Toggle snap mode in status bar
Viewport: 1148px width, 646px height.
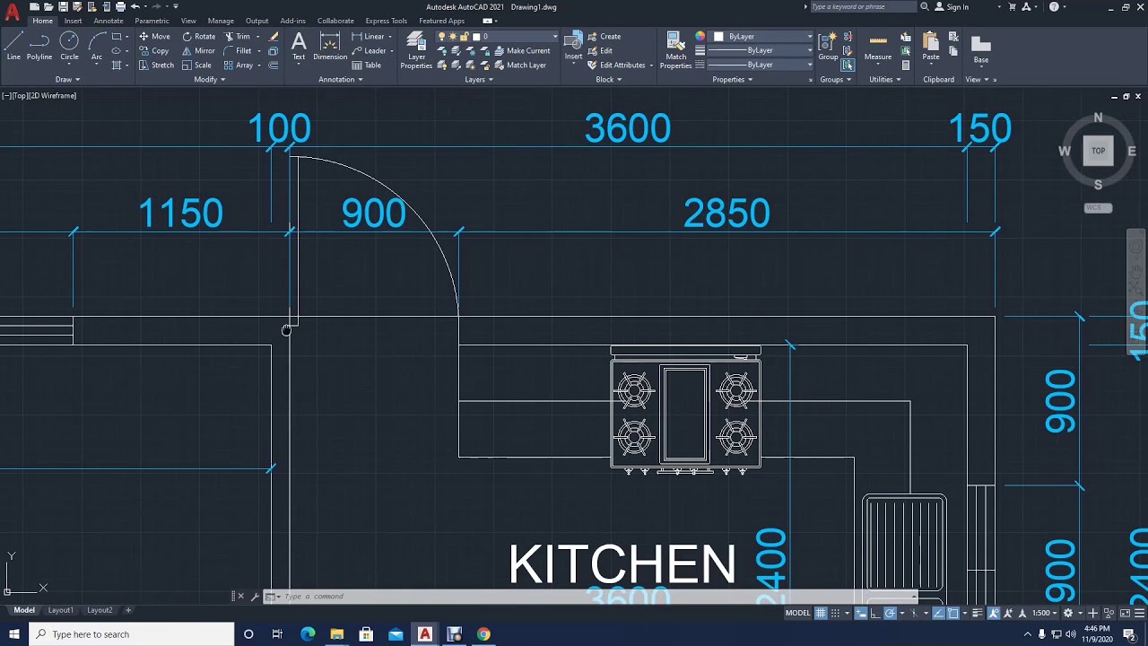(835, 613)
